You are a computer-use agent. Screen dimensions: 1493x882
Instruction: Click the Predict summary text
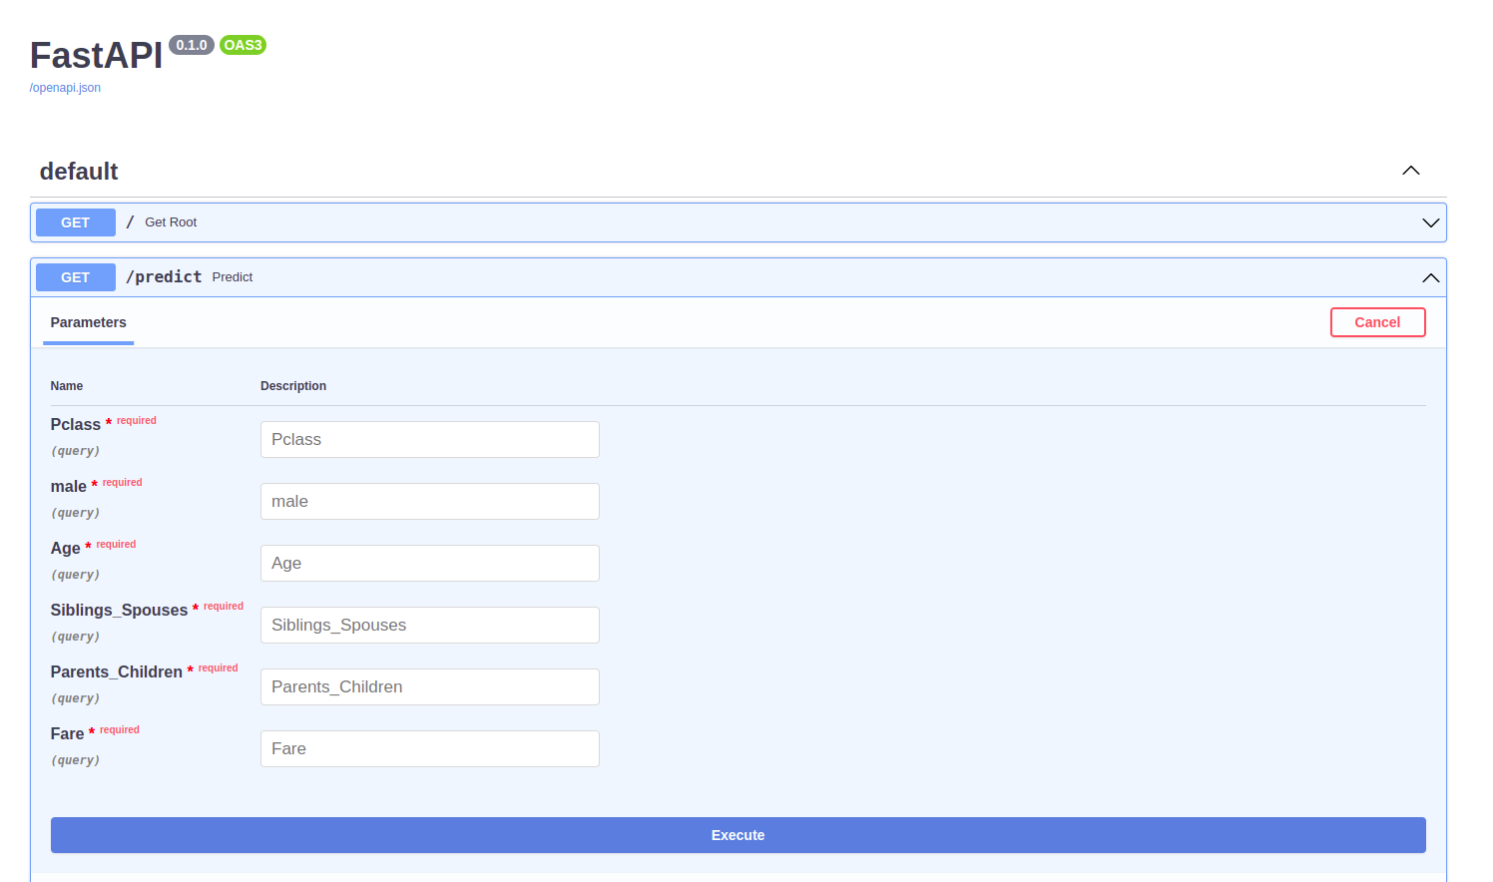(x=233, y=277)
